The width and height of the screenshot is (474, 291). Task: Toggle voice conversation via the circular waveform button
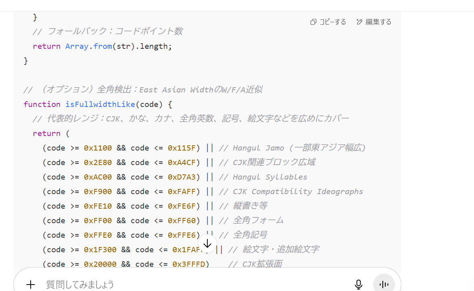[383, 285]
